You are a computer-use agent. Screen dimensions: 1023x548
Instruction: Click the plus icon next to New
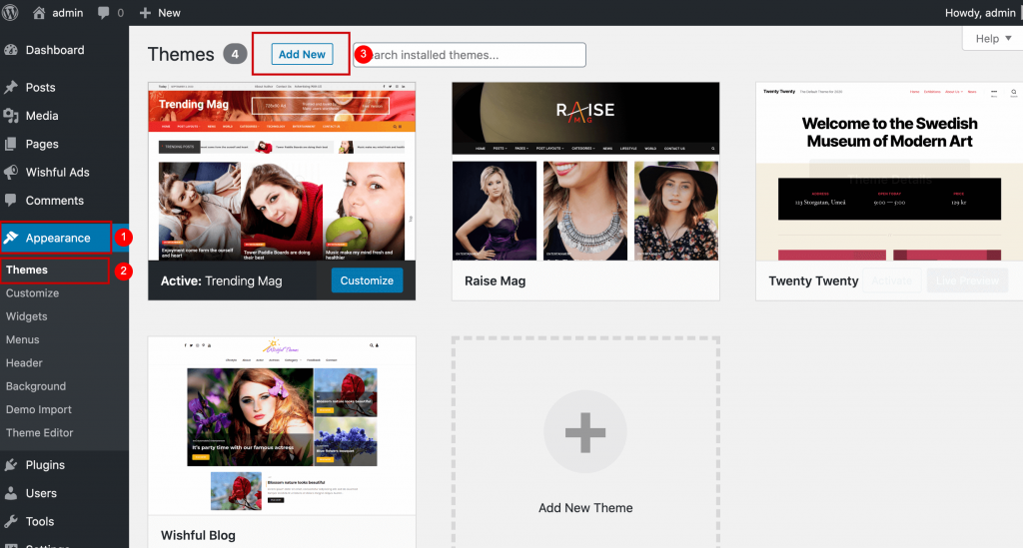tap(145, 13)
